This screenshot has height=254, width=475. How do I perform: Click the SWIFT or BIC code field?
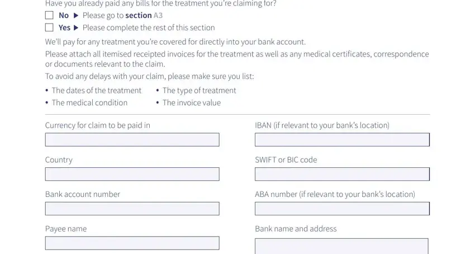pyautogui.click(x=342, y=174)
